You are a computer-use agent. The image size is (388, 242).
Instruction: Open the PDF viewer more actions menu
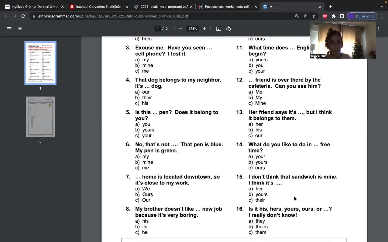pyautogui.click(x=379, y=29)
